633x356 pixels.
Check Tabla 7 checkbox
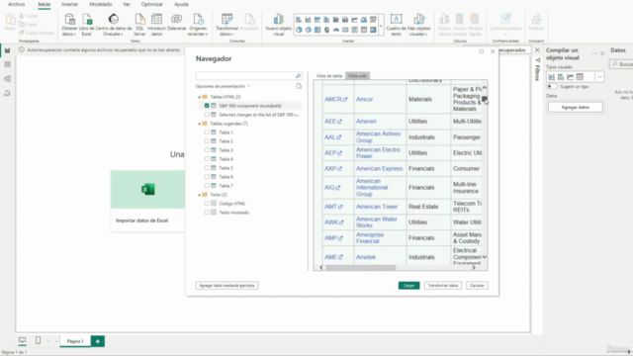coord(207,186)
